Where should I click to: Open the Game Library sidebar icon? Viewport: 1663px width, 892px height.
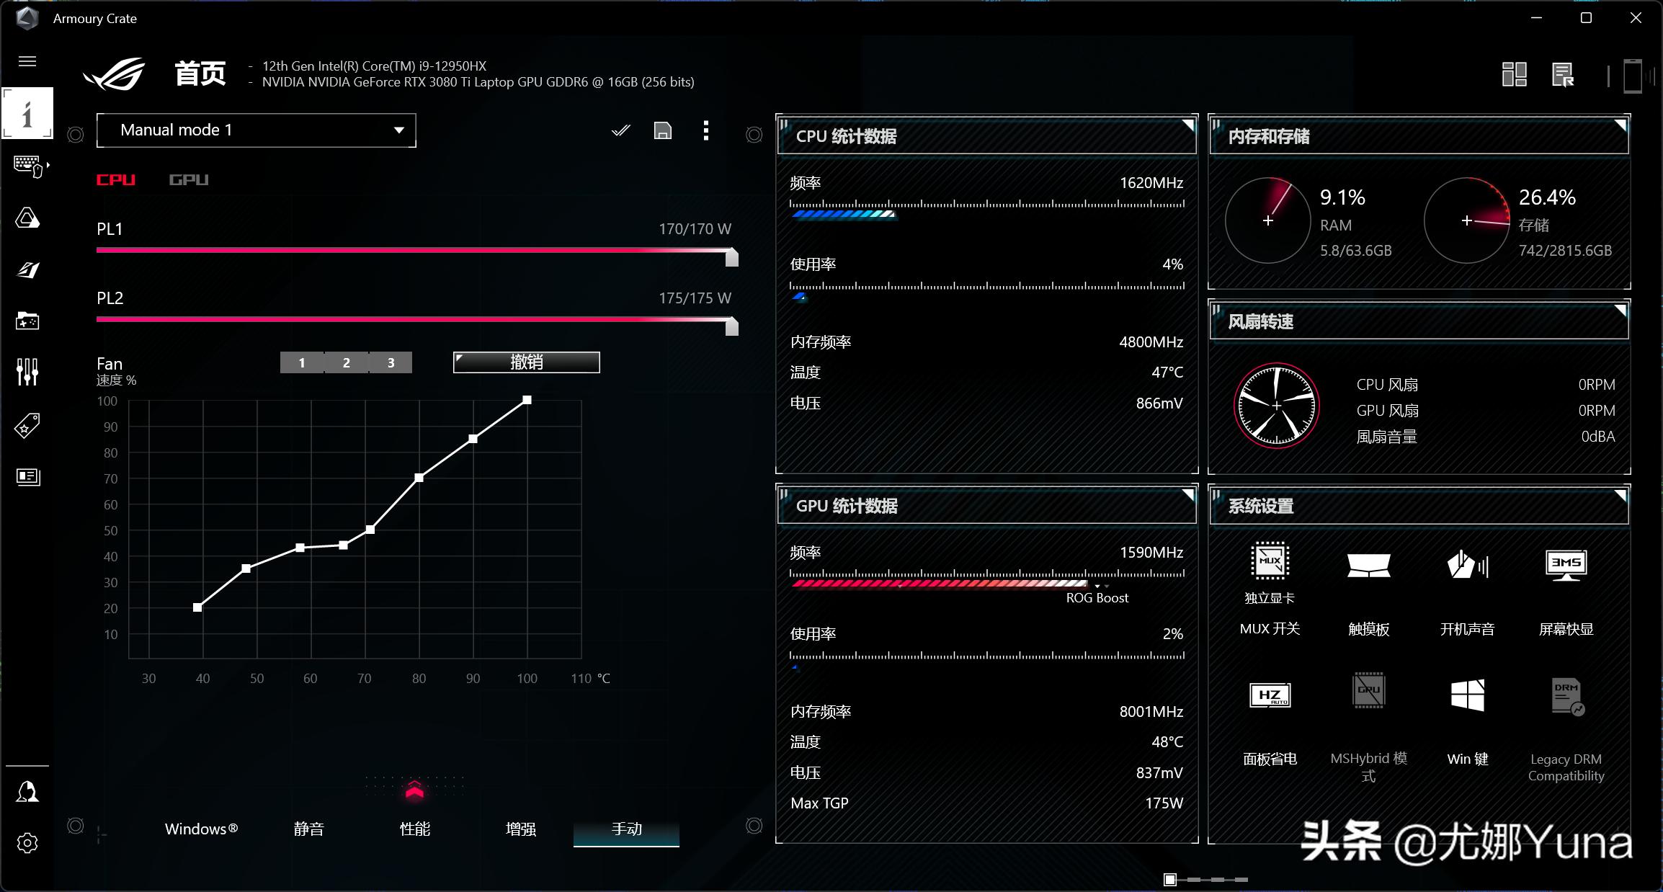(x=27, y=321)
